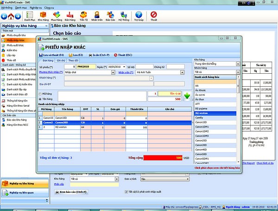This screenshot has width=278, height=211.
Task: Select the Tên hàng radio button
Action: tap(40, 99)
